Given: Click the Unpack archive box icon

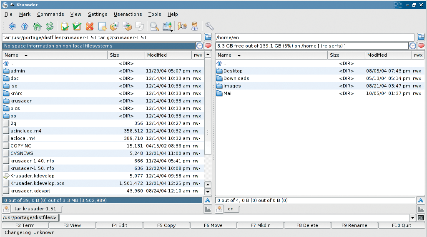Looking at the screenshot, I should 115,26.
